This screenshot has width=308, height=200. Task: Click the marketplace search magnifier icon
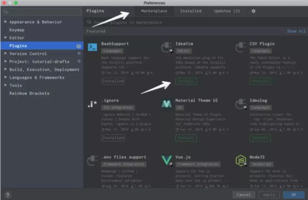point(89,22)
